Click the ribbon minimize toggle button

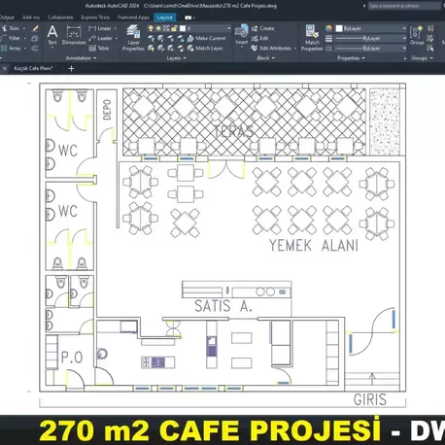(x=188, y=17)
